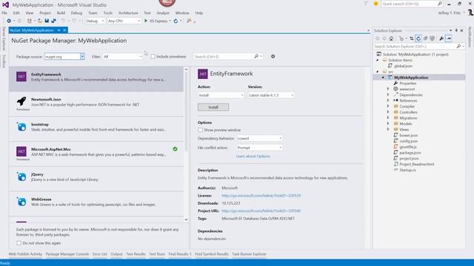This screenshot has height=266, width=474.
Task: Open the Build menu
Action: 61,13
